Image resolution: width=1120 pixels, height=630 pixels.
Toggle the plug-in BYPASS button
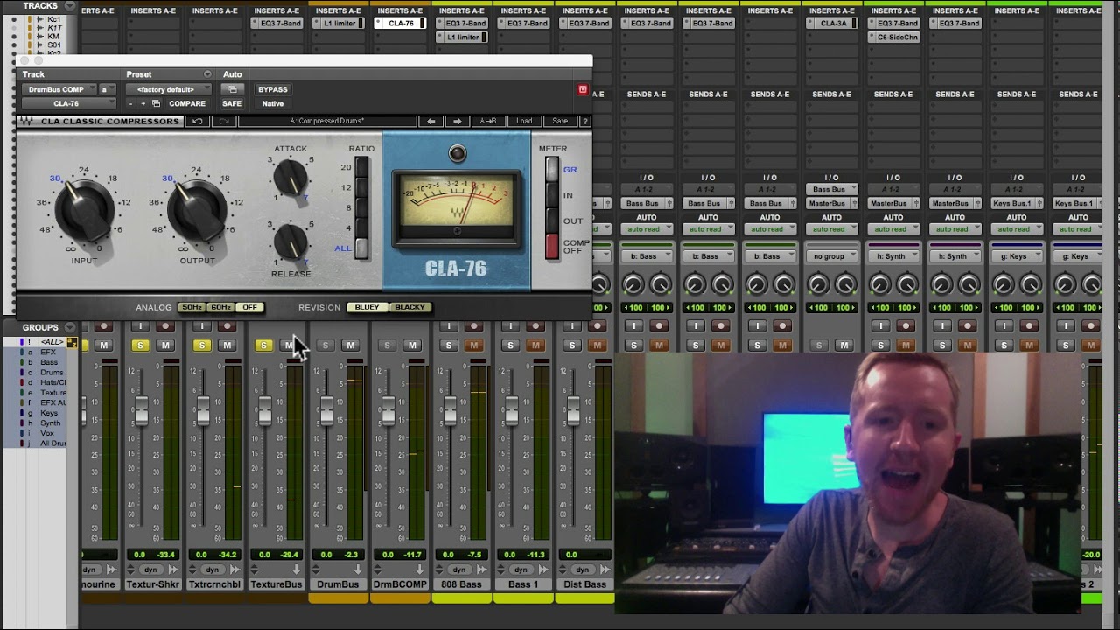(272, 89)
